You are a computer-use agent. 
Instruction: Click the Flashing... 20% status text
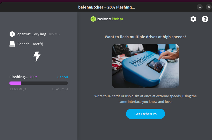[x=23, y=77]
